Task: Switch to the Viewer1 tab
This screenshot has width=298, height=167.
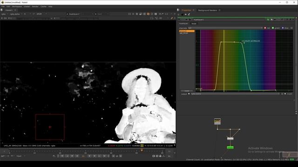Action: pos(9,10)
